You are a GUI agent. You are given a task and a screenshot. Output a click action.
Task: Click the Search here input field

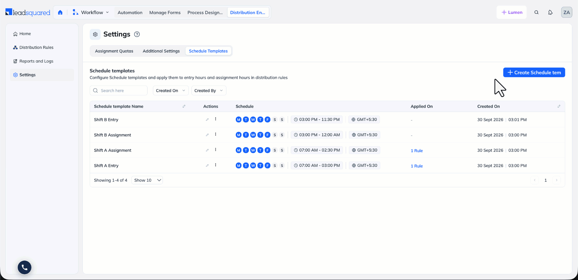[119, 91]
